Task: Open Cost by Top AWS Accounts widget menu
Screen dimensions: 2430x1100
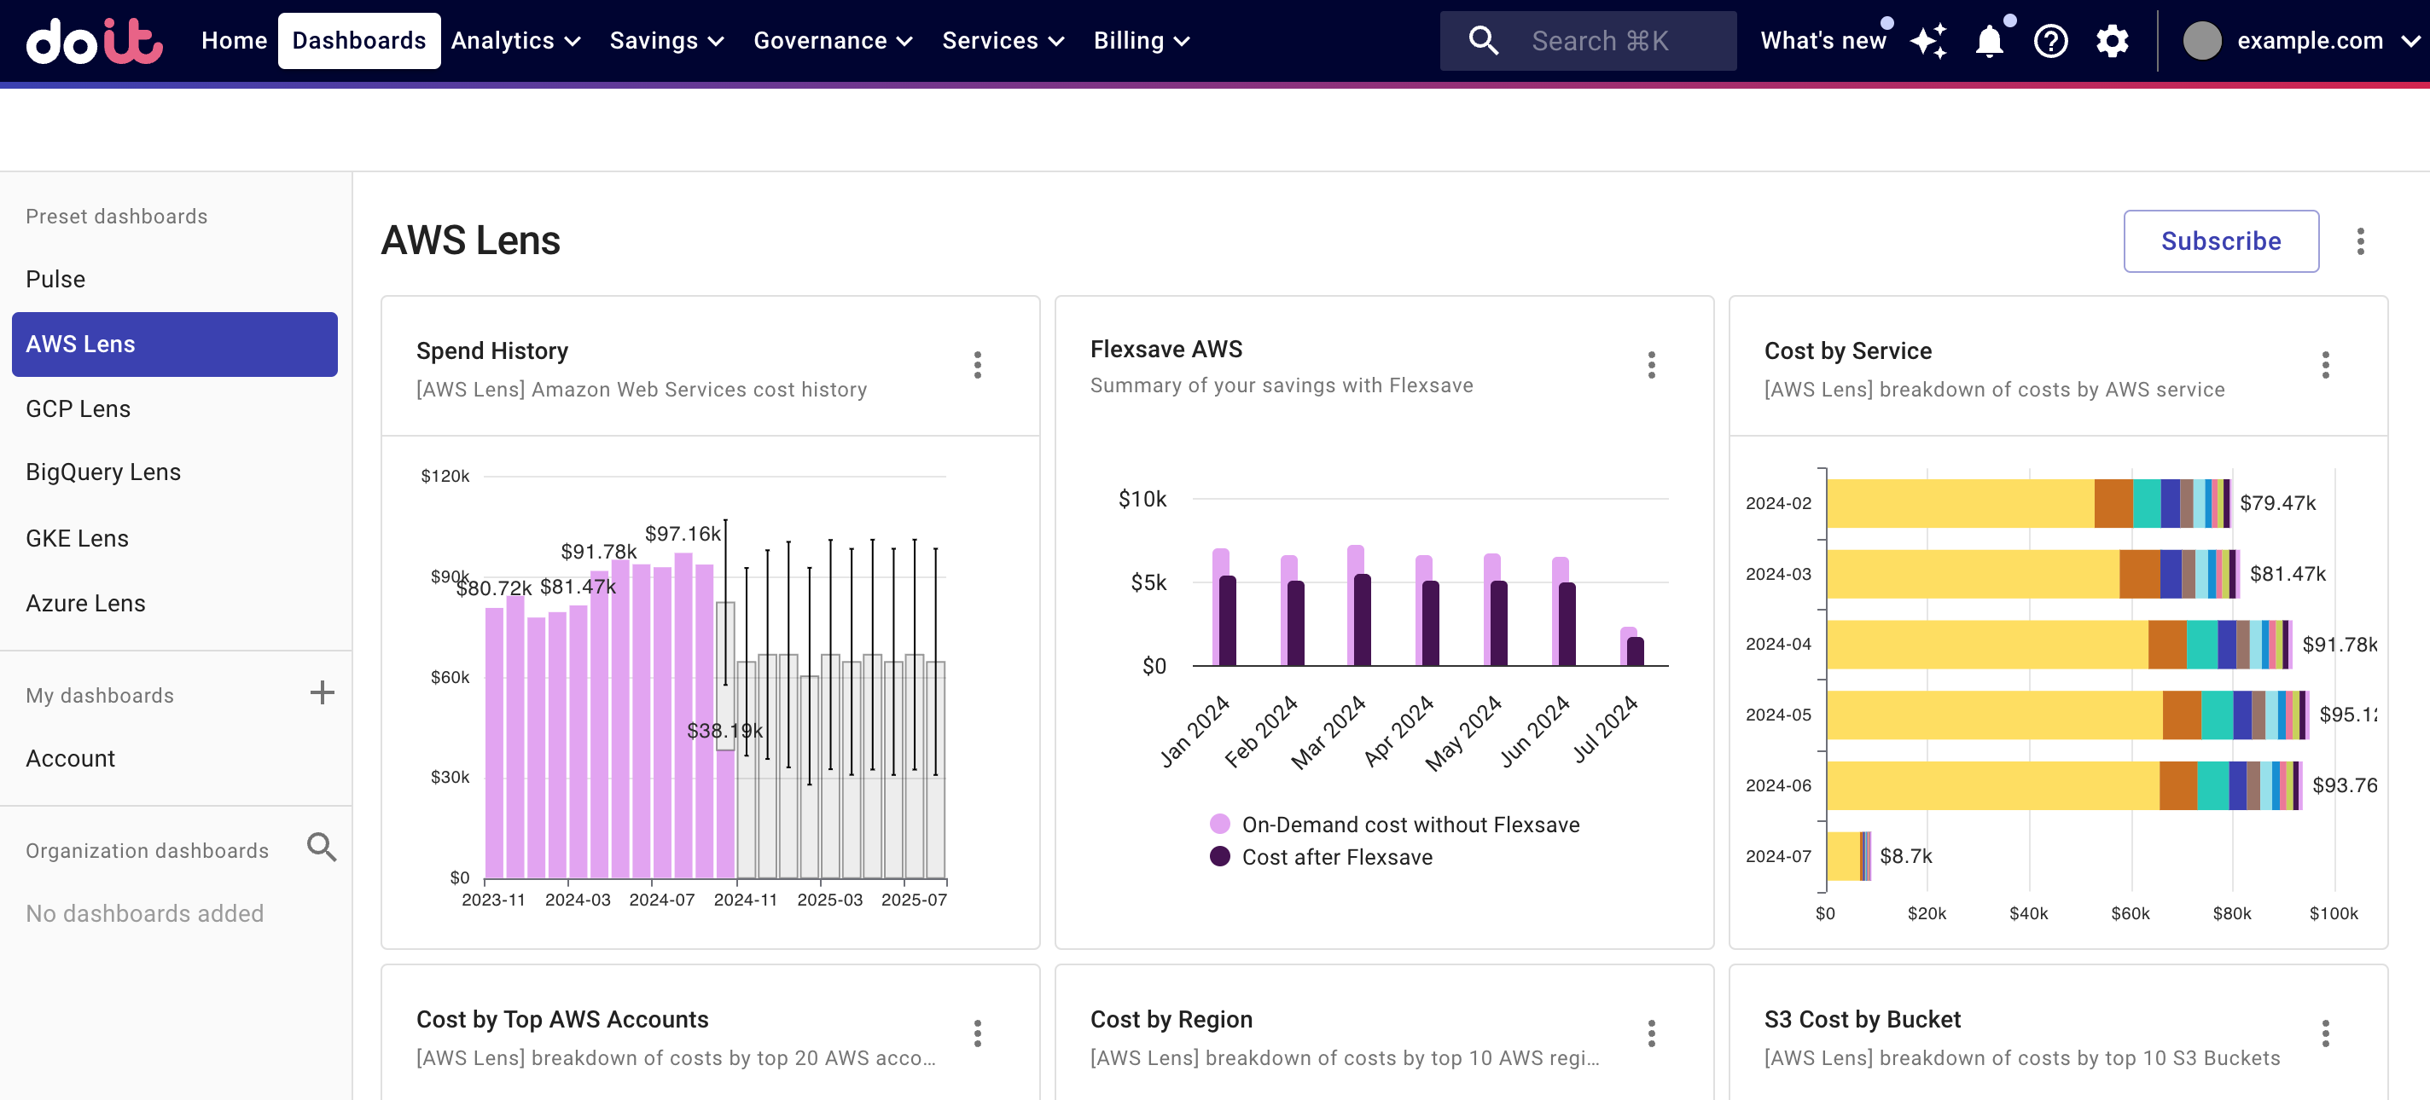Action: click(977, 1033)
